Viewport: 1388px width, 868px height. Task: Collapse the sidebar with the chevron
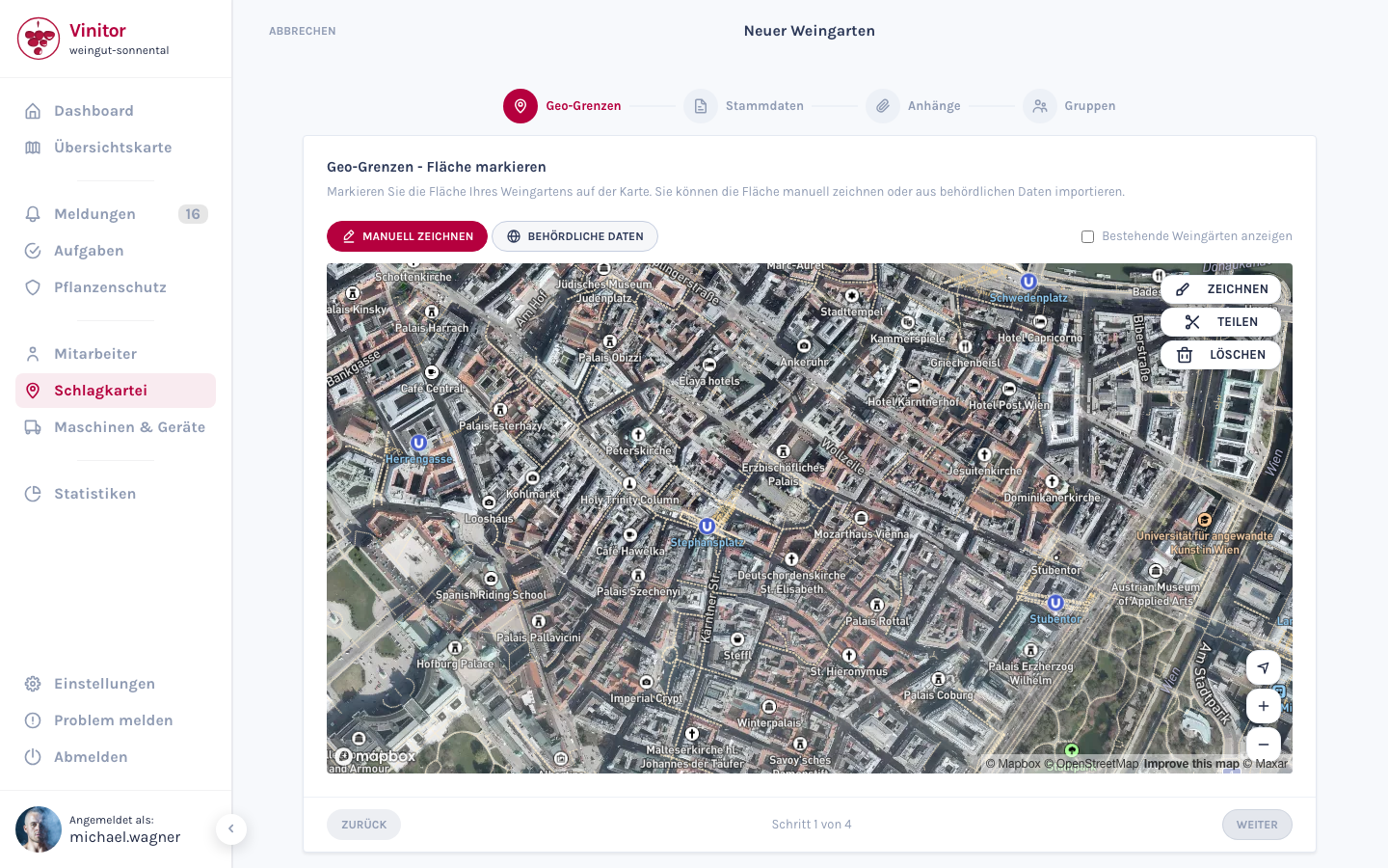coord(231,829)
